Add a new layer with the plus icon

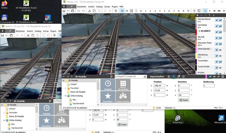point(197,15)
